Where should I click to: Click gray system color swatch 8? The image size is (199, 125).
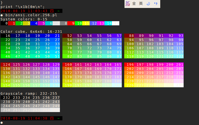64,23
